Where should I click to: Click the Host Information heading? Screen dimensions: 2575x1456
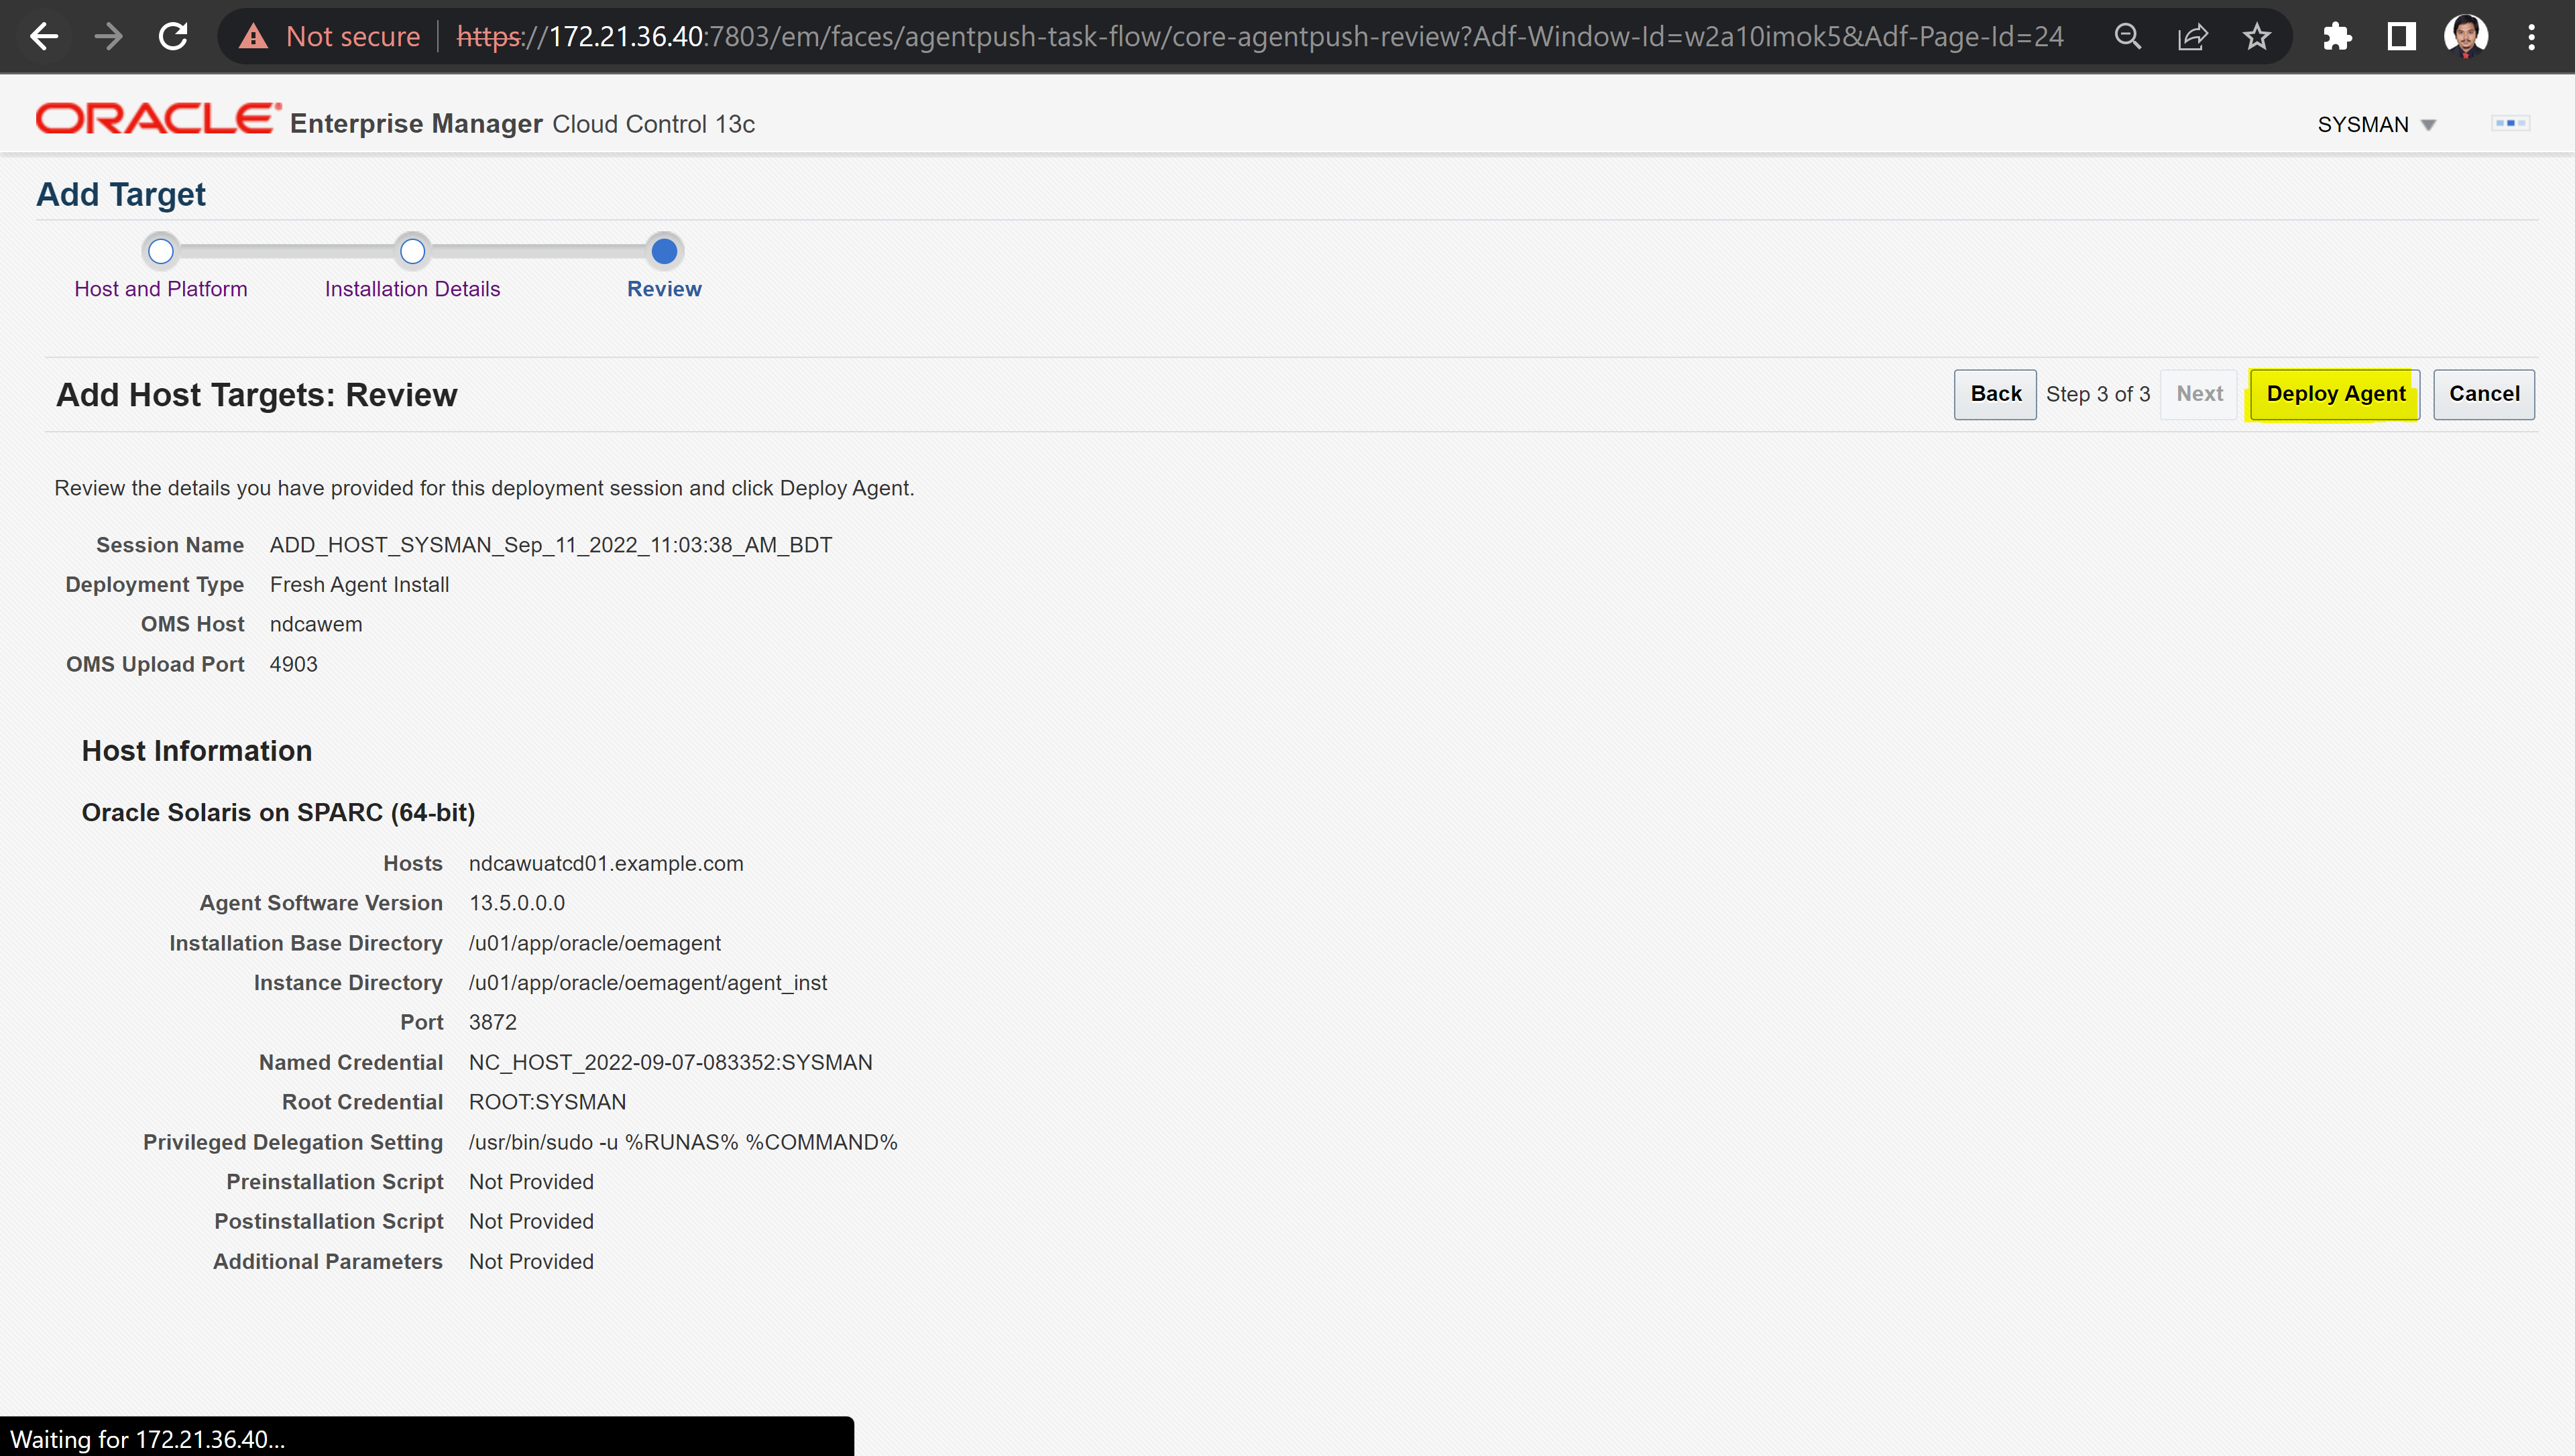196,751
